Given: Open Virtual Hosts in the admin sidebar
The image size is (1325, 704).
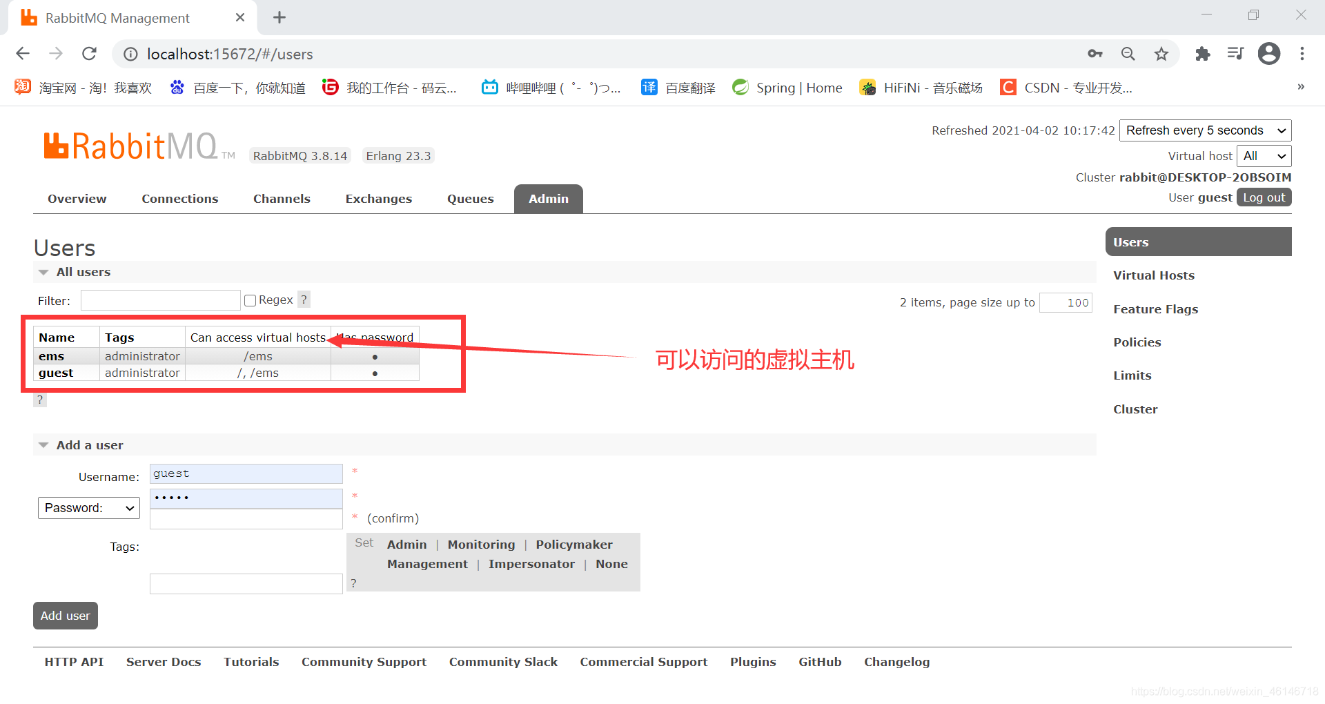Looking at the screenshot, I should tap(1154, 275).
